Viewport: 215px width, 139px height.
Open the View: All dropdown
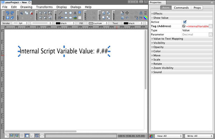coord(169,136)
